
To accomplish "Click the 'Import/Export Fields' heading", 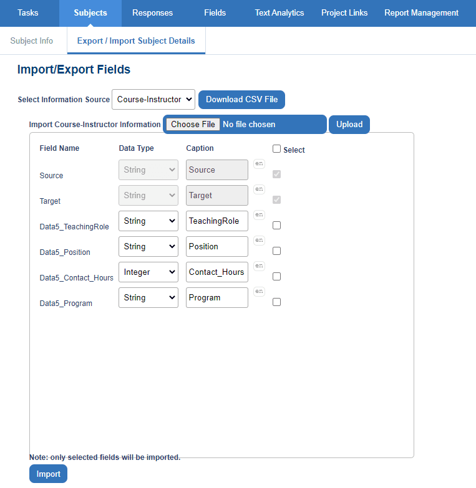I will tap(74, 69).
